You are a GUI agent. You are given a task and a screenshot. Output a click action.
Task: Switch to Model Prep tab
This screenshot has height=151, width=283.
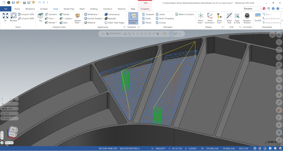(69, 9)
